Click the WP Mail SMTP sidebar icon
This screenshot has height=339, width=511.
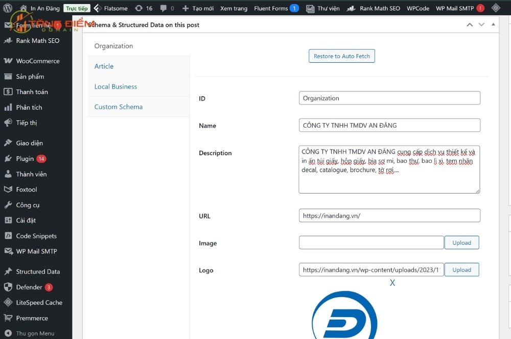coord(8,251)
